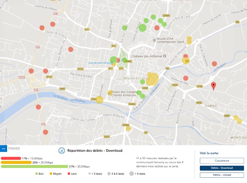Switch to the Débits - Upload map
The width and height of the screenshot is (247, 183).
click(x=222, y=175)
